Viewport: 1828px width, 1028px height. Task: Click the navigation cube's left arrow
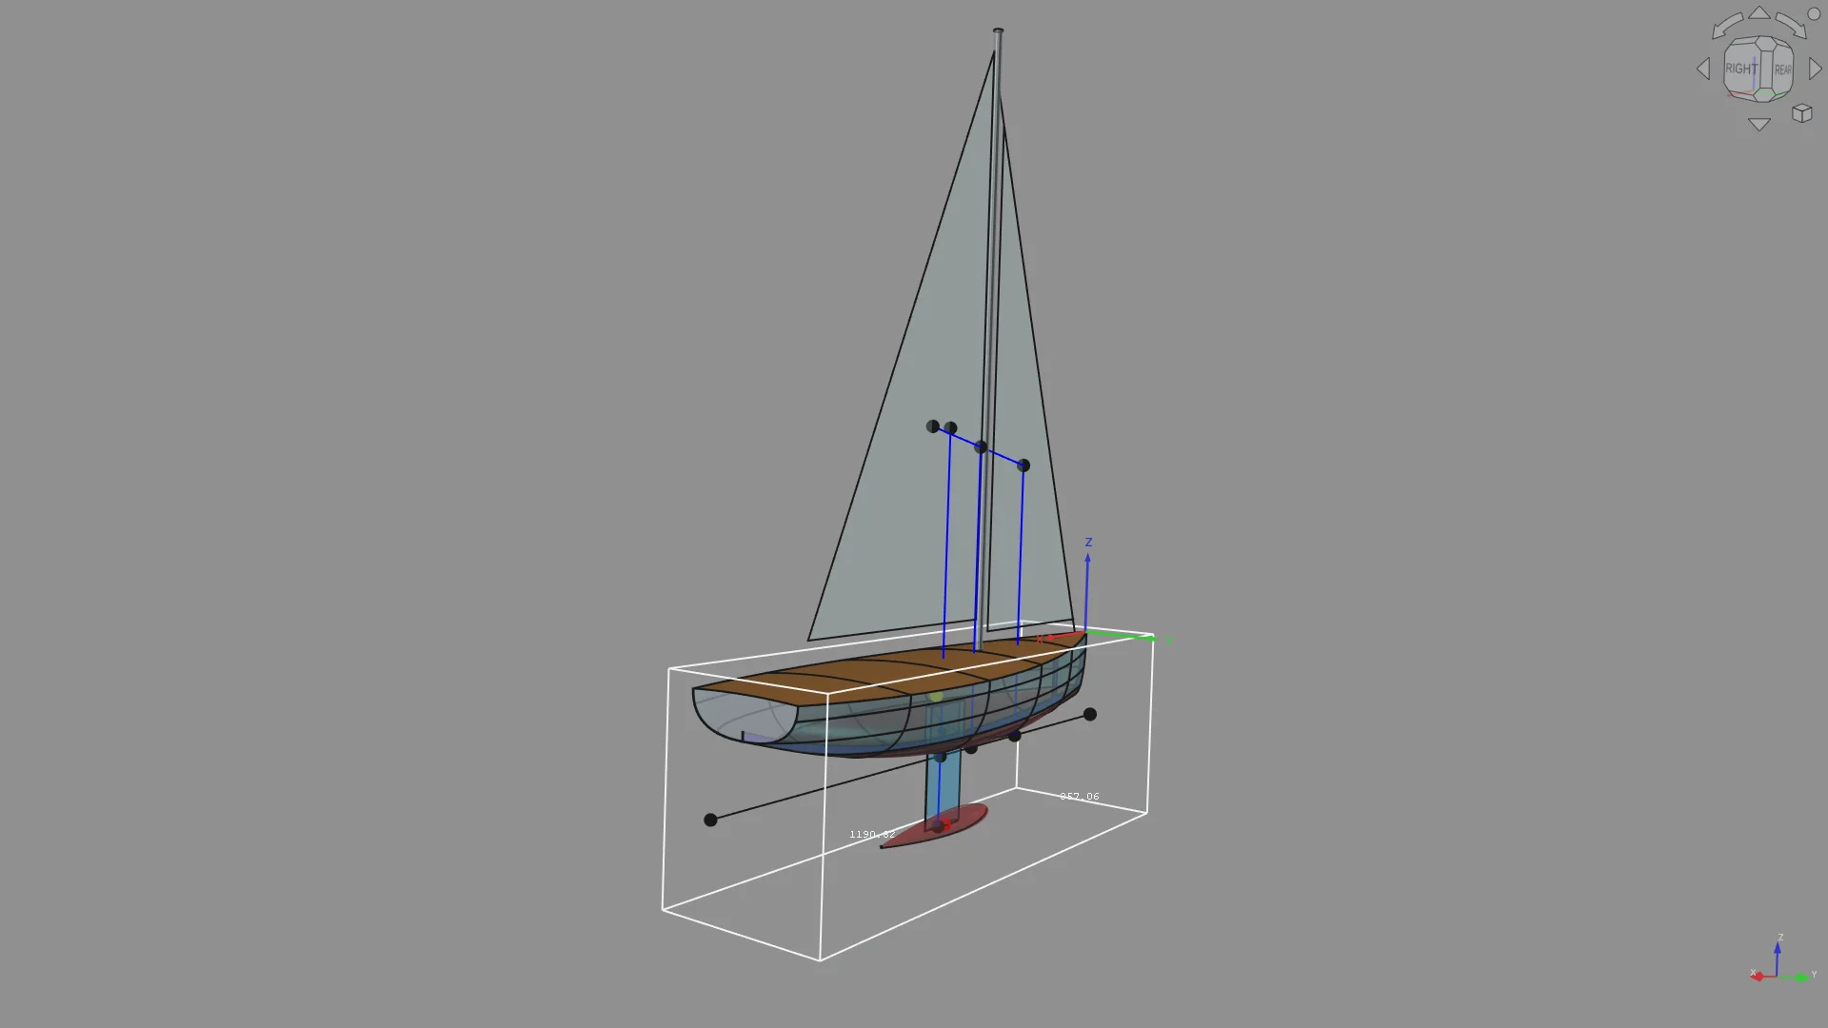point(1703,69)
